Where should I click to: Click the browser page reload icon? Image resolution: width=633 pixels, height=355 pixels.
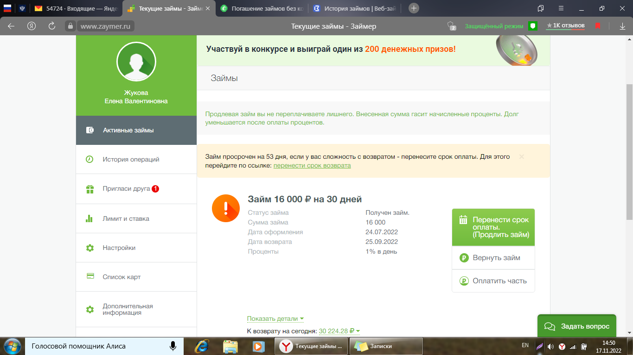[52, 26]
